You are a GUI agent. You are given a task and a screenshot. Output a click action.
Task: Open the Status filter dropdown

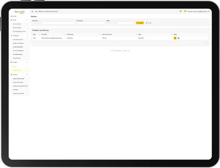[120, 23]
